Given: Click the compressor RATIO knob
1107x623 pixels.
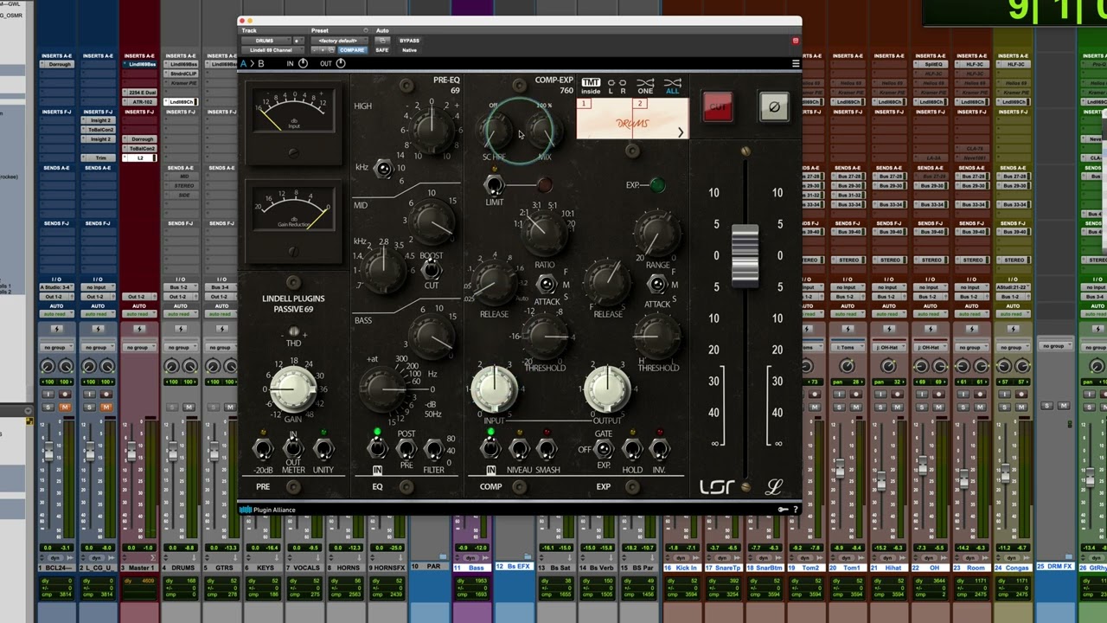Looking at the screenshot, I should [542, 233].
